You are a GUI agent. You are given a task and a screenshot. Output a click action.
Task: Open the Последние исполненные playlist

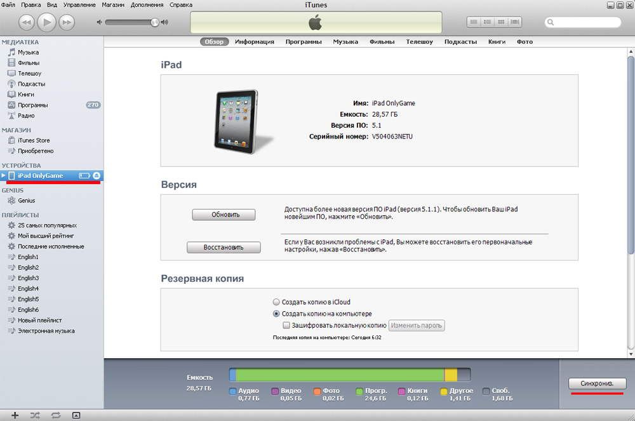click(x=51, y=246)
